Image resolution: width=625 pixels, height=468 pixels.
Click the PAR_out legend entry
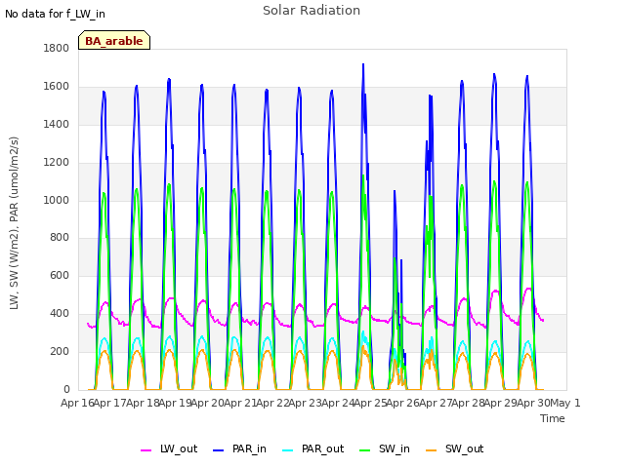pos(312,448)
